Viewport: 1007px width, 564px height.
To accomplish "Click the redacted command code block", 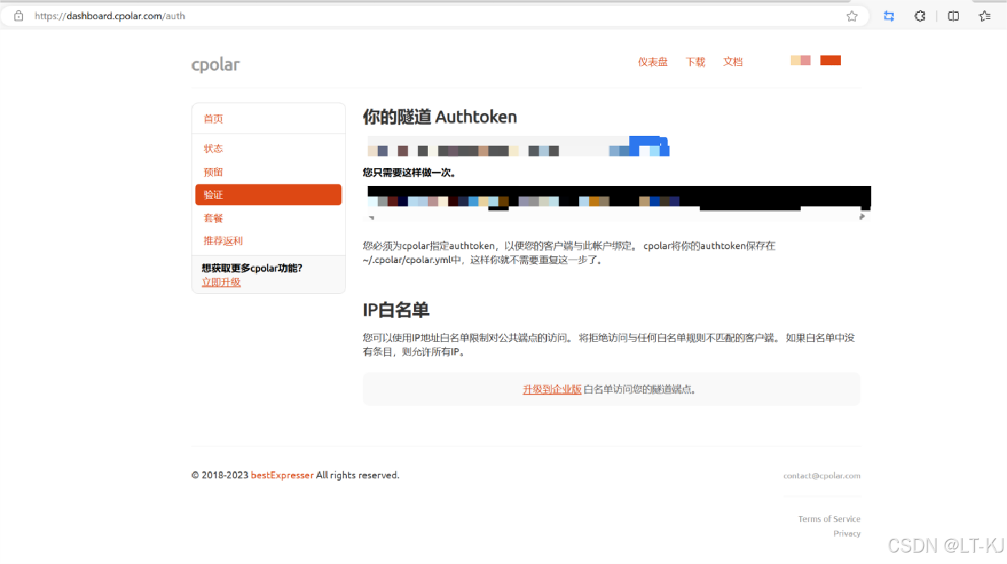I will coord(619,198).
